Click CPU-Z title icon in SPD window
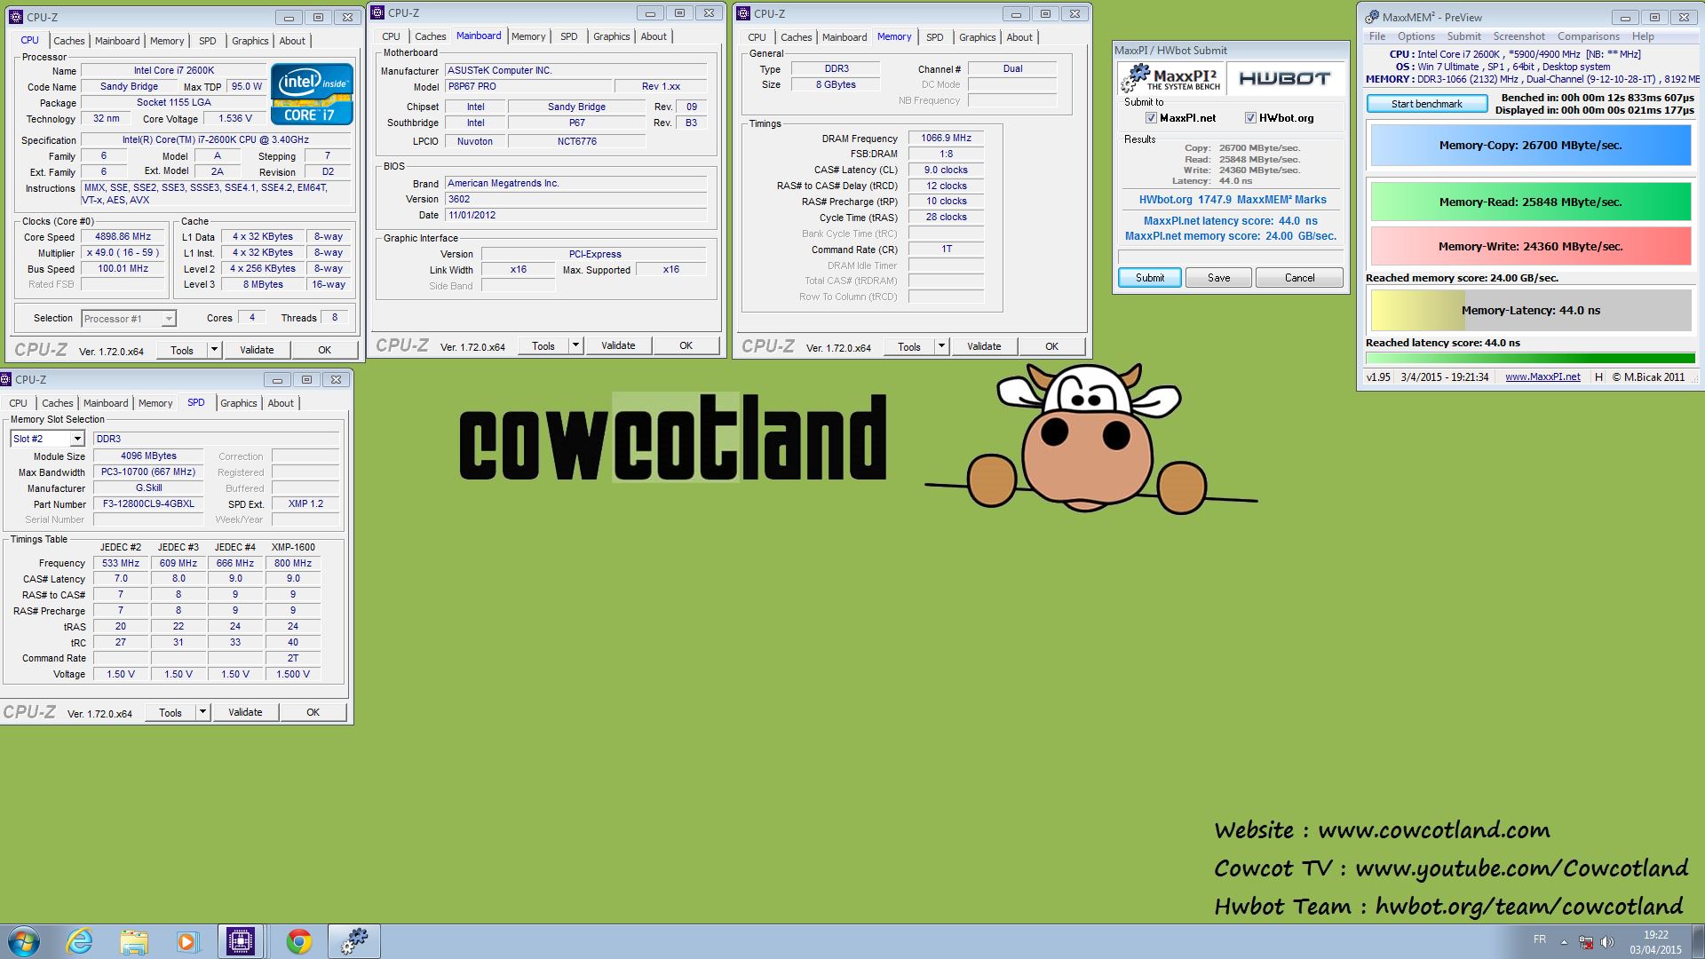This screenshot has width=1705, height=959. point(5,379)
